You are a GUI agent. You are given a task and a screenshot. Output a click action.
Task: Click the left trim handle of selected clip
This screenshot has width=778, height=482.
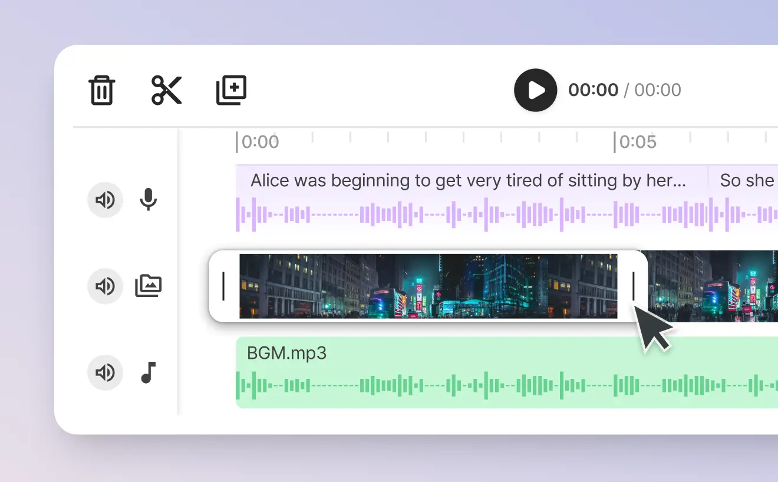pos(223,286)
